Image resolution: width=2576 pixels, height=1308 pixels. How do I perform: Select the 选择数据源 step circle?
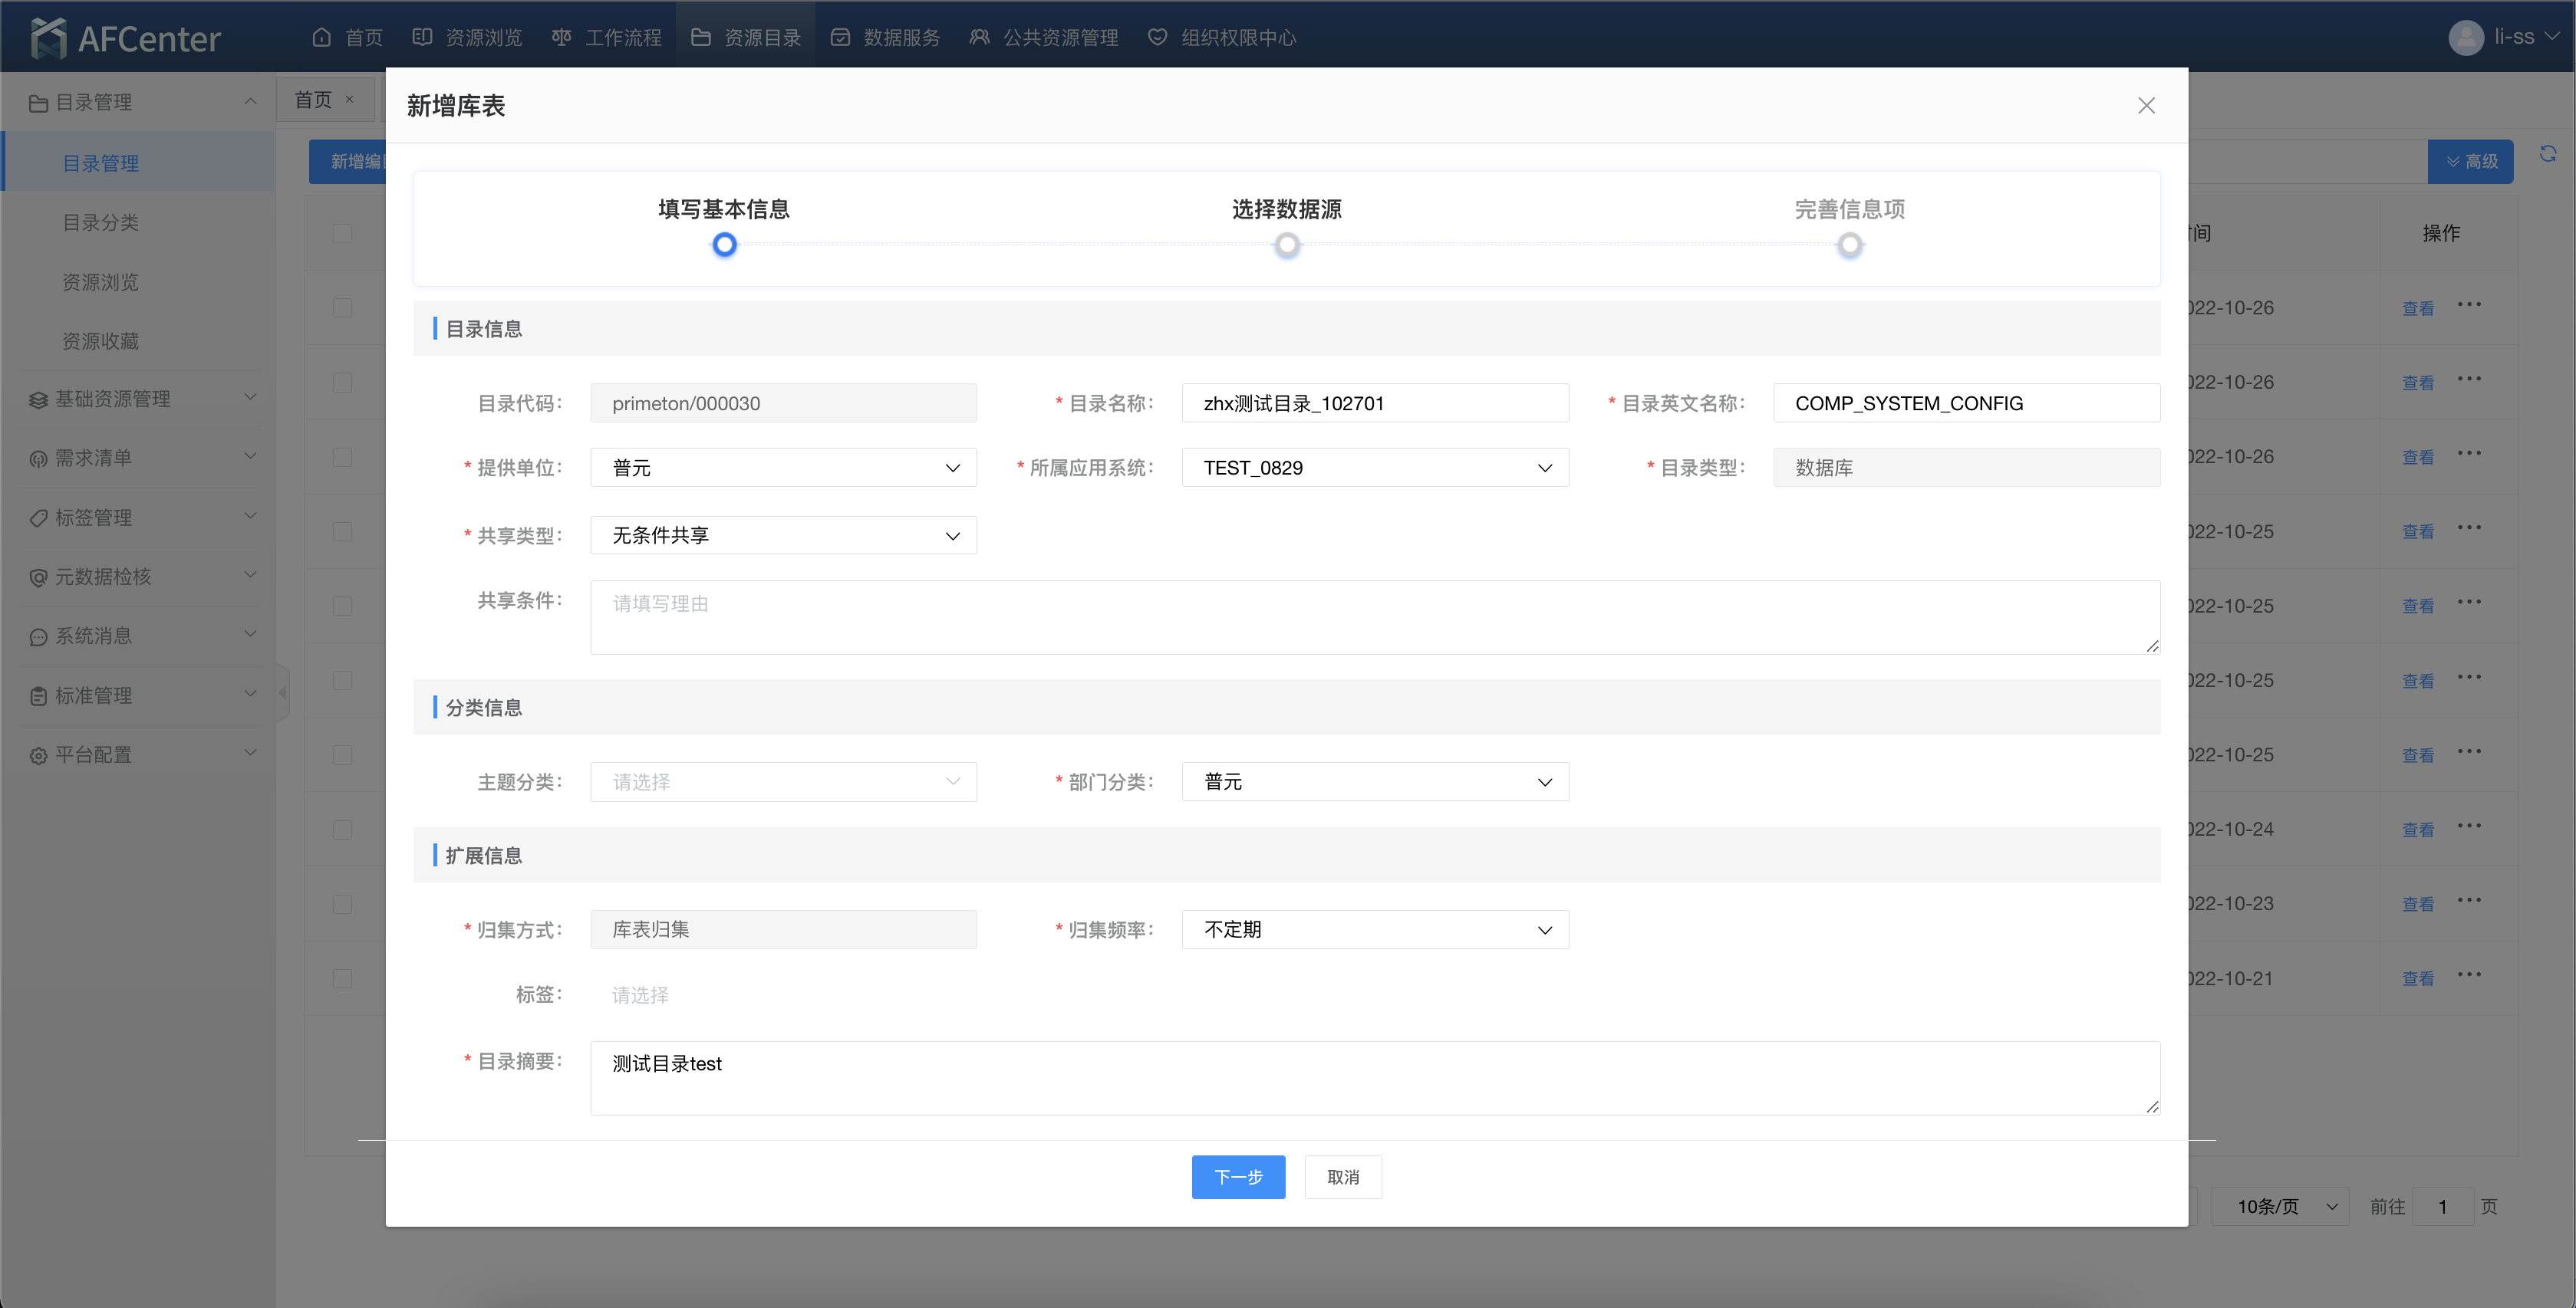coord(1287,245)
